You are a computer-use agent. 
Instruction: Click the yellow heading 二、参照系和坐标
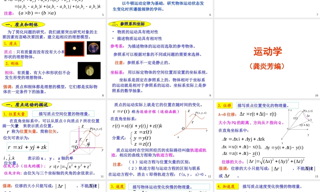[x=130, y=24]
